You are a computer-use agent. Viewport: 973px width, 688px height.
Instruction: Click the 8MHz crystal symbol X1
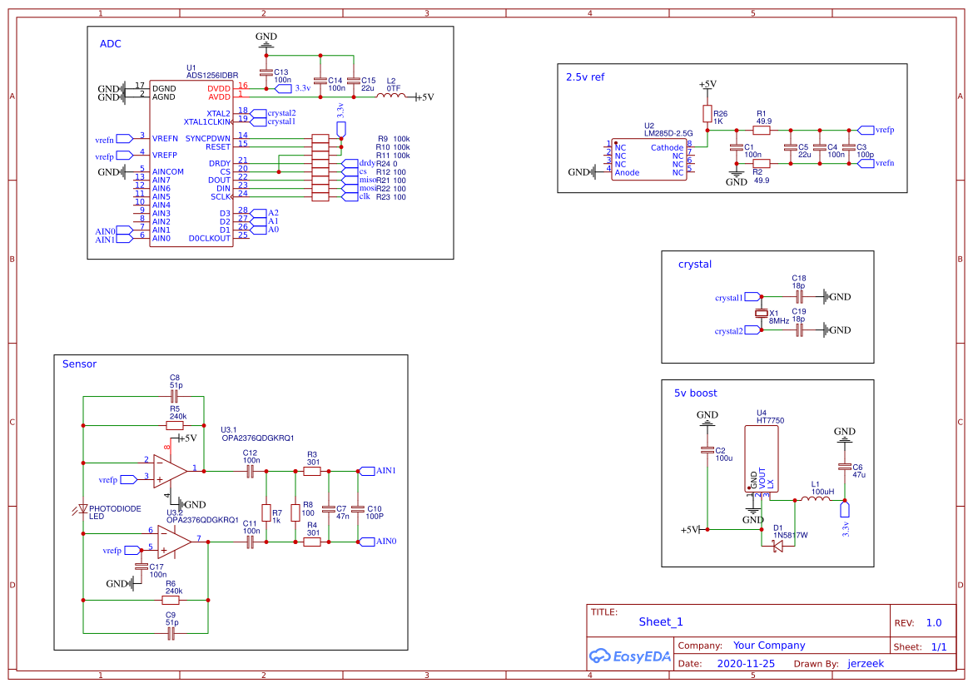pos(762,313)
